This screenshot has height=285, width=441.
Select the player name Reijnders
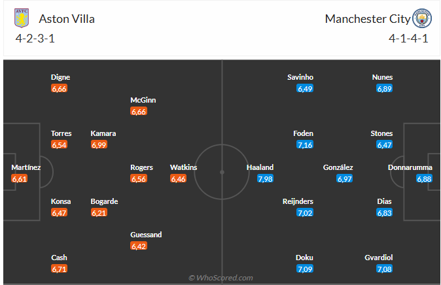(x=298, y=201)
